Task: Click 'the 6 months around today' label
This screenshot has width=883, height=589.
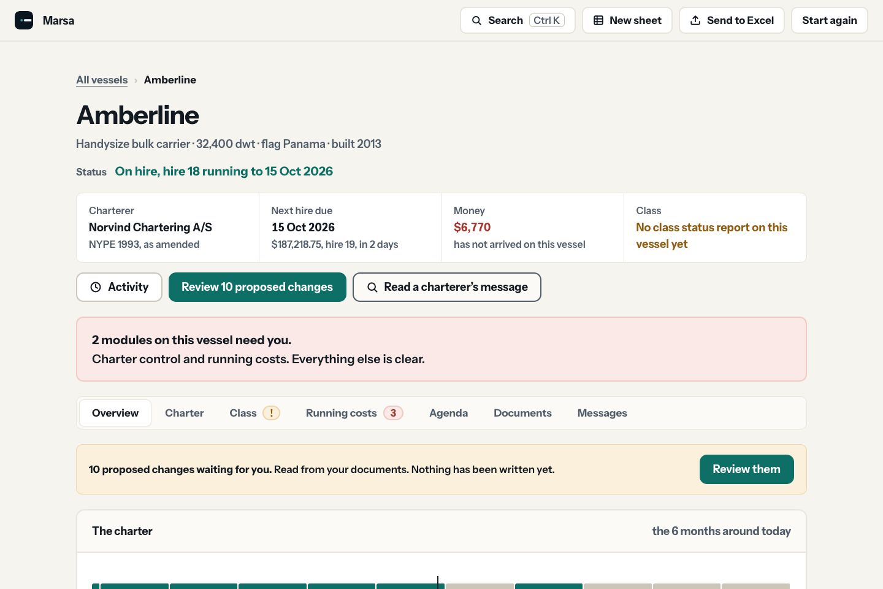Action: 722,531
